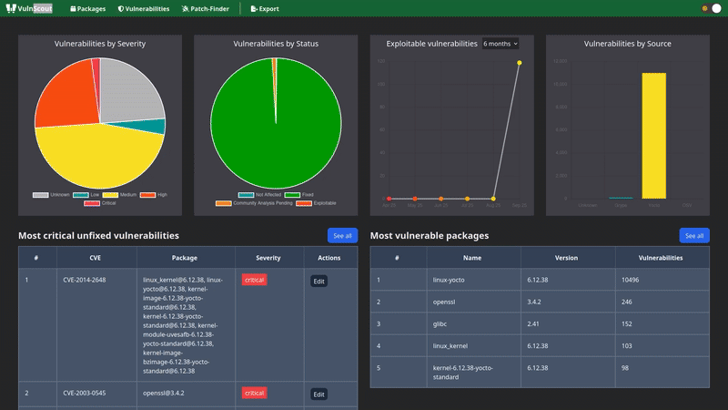Go to the Vulnerabilities page
The height and width of the screenshot is (410, 728).
(144, 8)
